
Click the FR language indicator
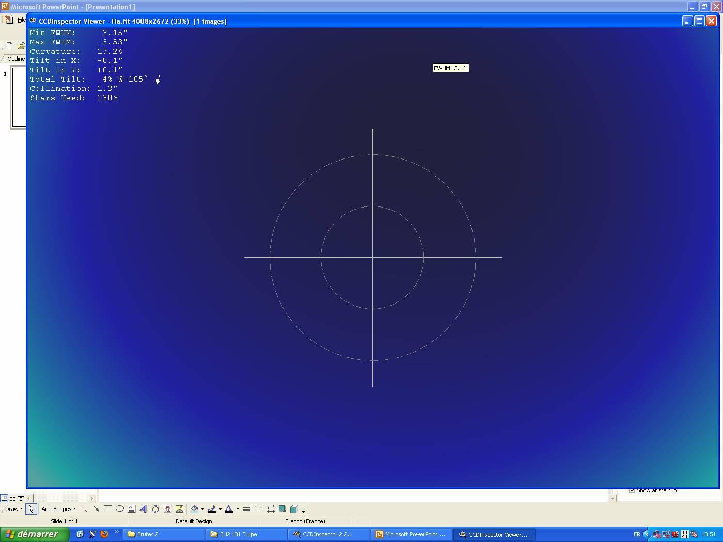click(x=637, y=534)
